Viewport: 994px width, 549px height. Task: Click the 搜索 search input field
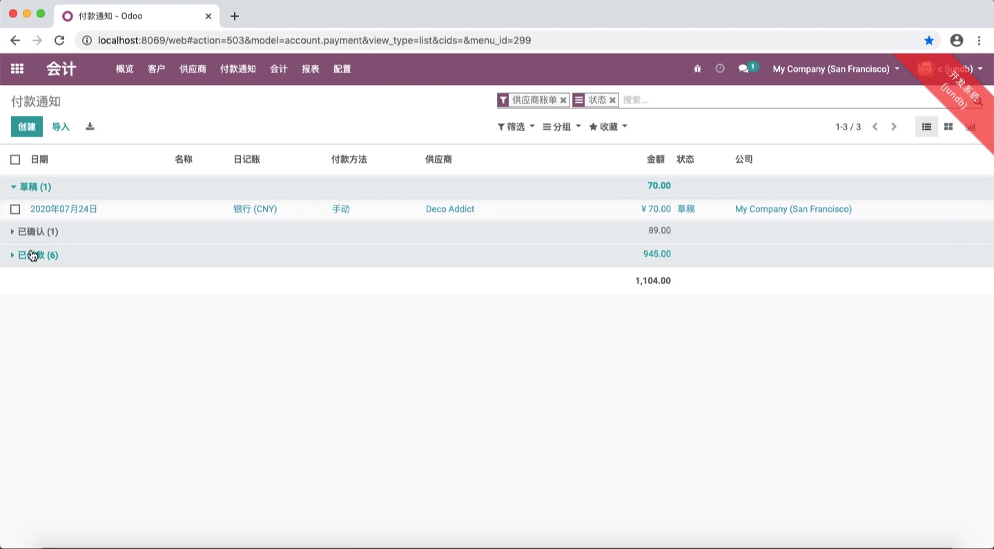(x=656, y=100)
